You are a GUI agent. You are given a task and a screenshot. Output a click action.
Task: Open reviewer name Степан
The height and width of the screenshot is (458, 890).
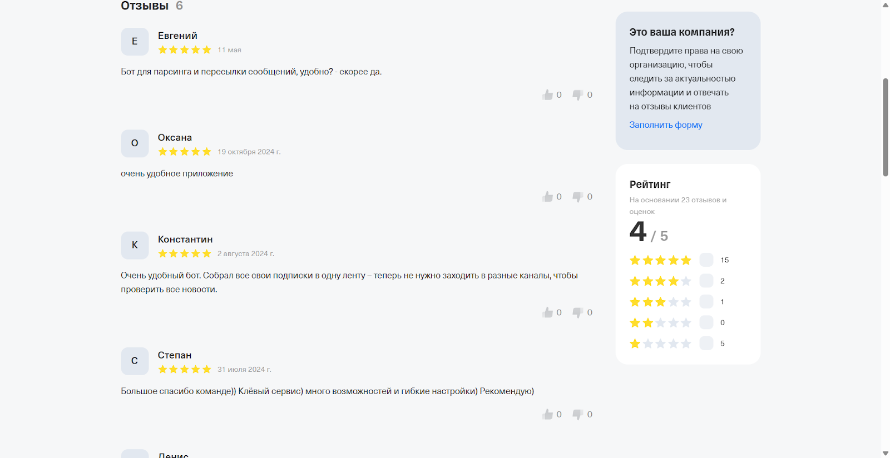(x=174, y=355)
